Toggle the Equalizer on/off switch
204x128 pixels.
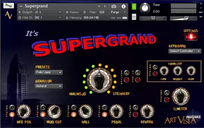click(155, 68)
